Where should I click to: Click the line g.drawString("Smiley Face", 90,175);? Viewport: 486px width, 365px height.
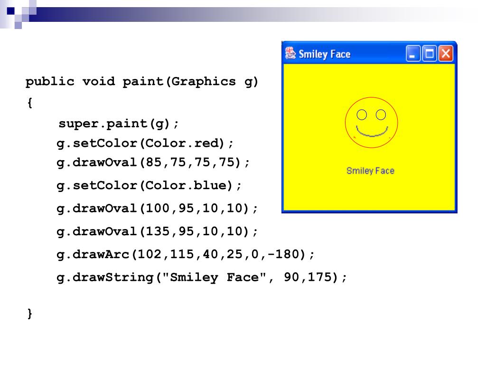click(201, 278)
